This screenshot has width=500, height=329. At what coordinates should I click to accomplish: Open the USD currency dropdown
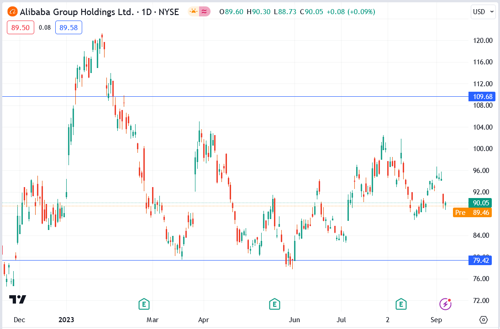coord(483,12)
